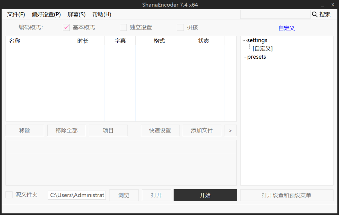The height and width of the screenshot is (215, 339).
Task: Click 添加文件 to add media files
Action: pos(202,130)
